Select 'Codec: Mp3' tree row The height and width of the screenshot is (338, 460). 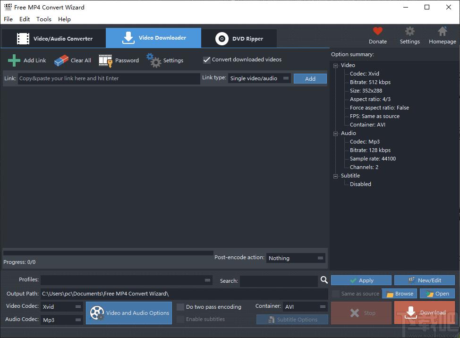tap(365, 142)
